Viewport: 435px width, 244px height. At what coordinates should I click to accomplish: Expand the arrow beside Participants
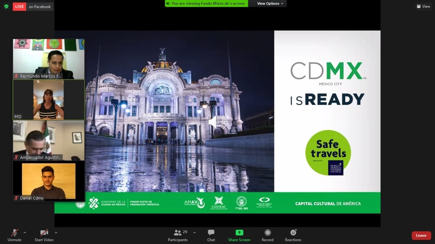pos(194,233)
